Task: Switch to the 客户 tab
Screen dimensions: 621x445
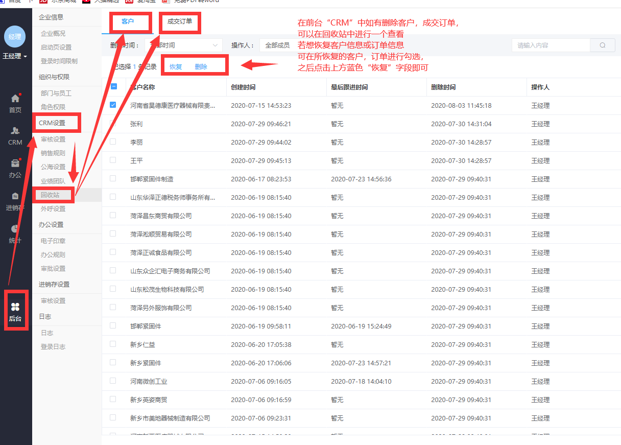Action: [x=128, y=21]
